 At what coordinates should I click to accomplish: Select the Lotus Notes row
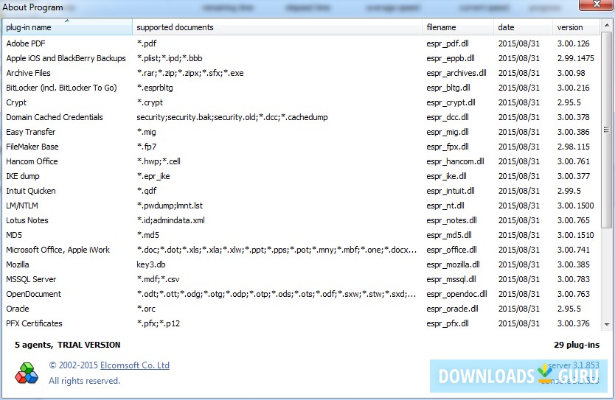tap(301, 220)
